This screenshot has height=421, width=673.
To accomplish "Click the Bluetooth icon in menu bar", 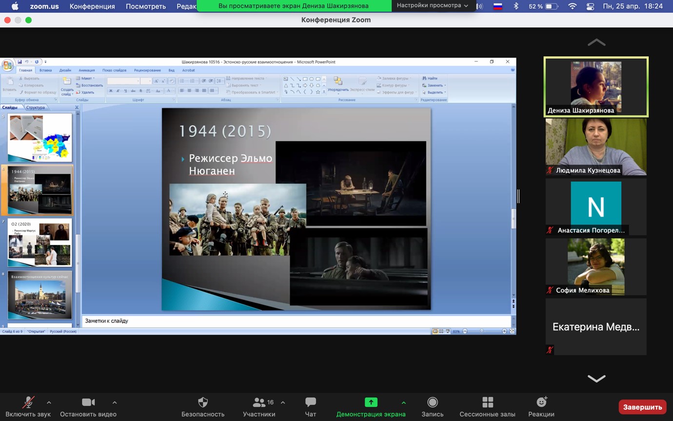I will click(516, 6).
